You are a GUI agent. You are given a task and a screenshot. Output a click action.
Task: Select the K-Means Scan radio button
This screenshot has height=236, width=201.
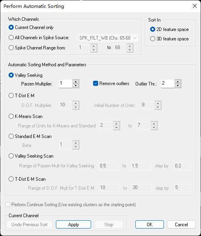(x=11, y=116)
